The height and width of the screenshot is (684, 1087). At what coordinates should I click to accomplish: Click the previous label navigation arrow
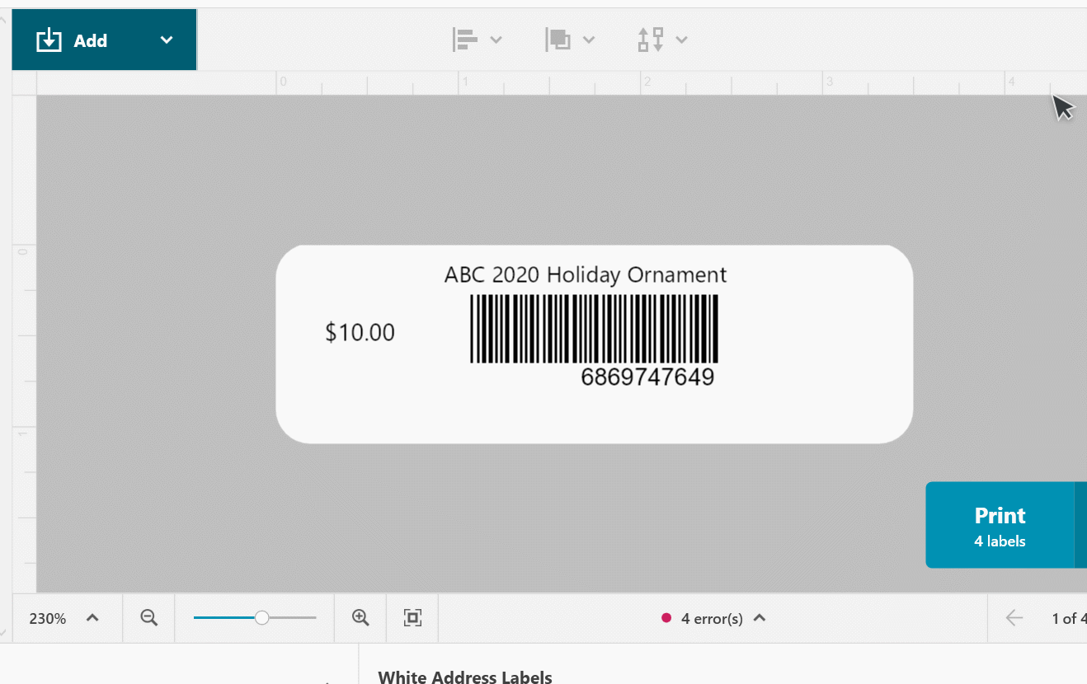point(1014,617)
